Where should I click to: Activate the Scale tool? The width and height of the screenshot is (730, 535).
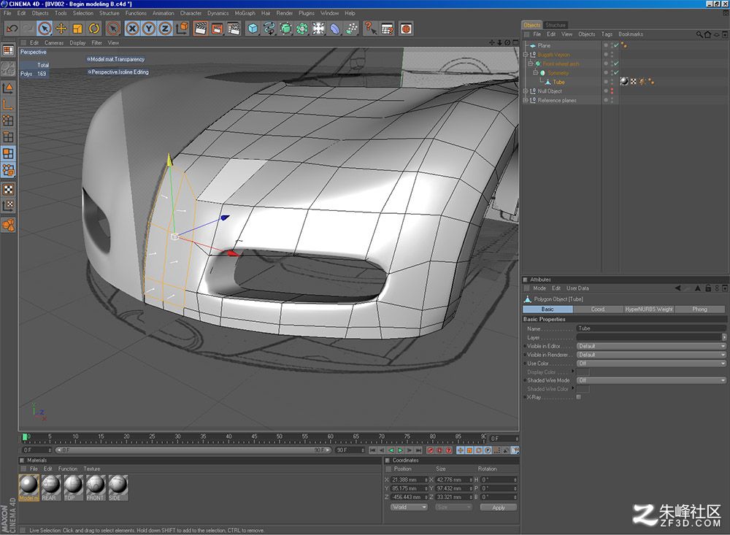click(x=77, y=29)
